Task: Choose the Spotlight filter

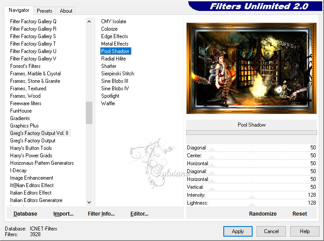Action: pyautogui.click(x=110, y=96)
